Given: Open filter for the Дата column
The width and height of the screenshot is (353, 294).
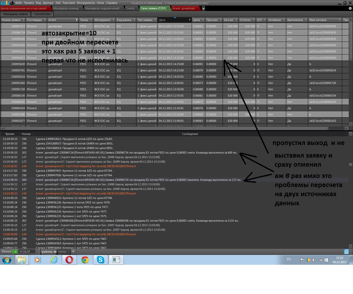Looking at the screenshot, I should pos(190,20).
